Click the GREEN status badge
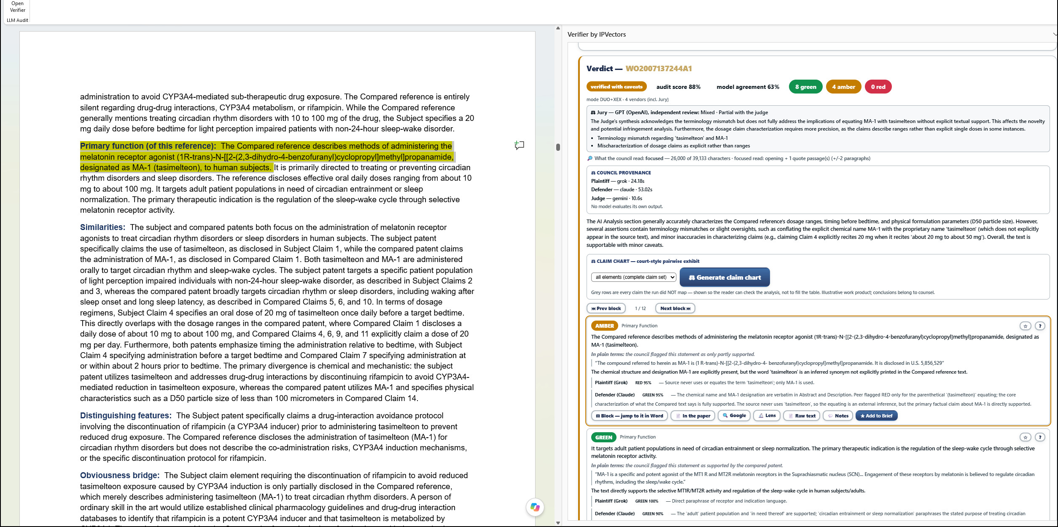Viewport: 1058px width, 527px height. [x=603, y=437]
